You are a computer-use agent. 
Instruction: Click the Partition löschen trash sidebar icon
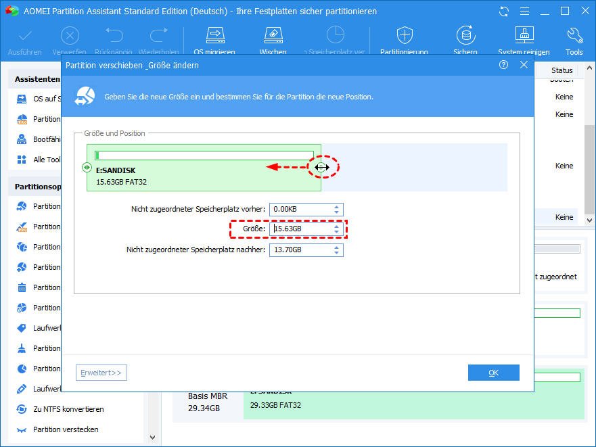tap(22, 287)
